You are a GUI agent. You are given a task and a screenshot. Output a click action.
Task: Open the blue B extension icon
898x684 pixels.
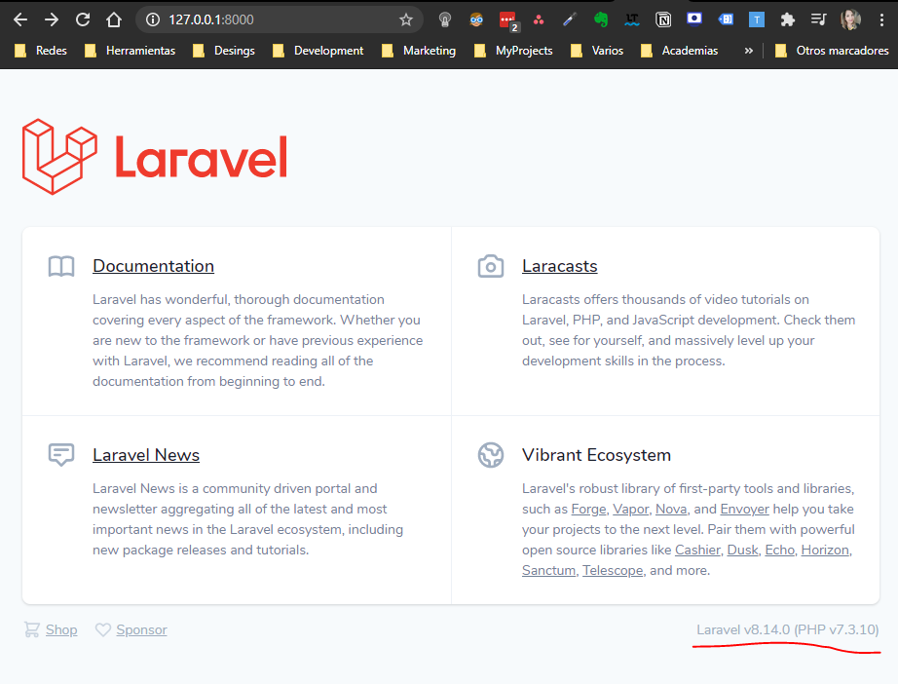[726, 19]
